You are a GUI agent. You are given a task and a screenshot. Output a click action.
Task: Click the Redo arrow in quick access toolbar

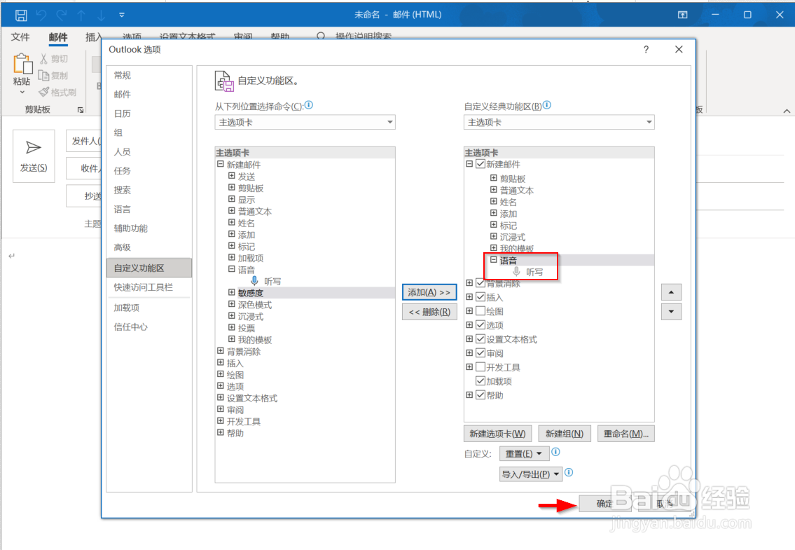tap(62, 15)
